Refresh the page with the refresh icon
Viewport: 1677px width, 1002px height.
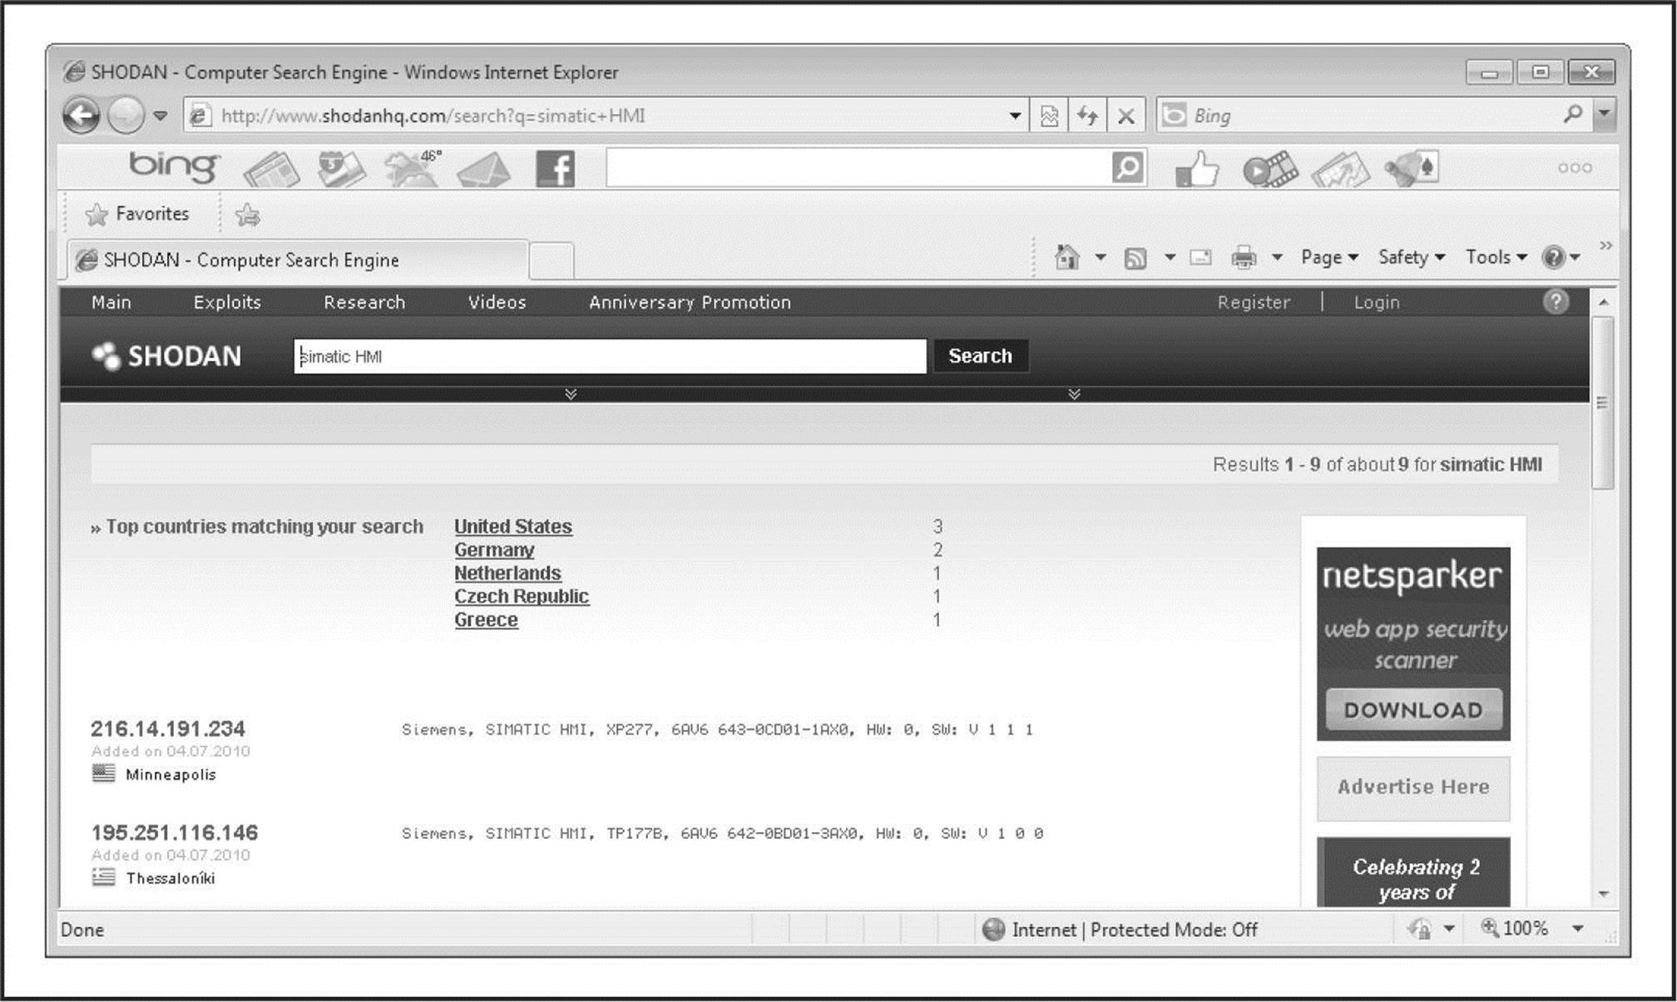(x=1087, y=116)
